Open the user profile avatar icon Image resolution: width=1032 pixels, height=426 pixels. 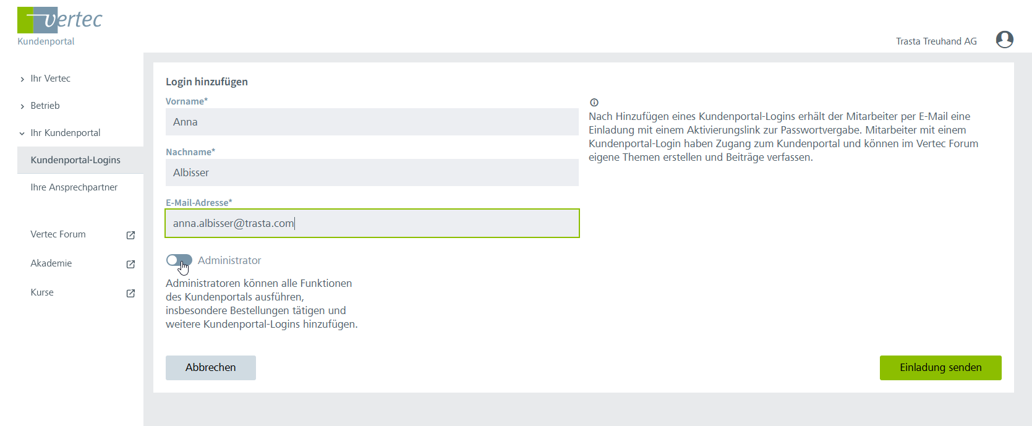point(1005,40)
